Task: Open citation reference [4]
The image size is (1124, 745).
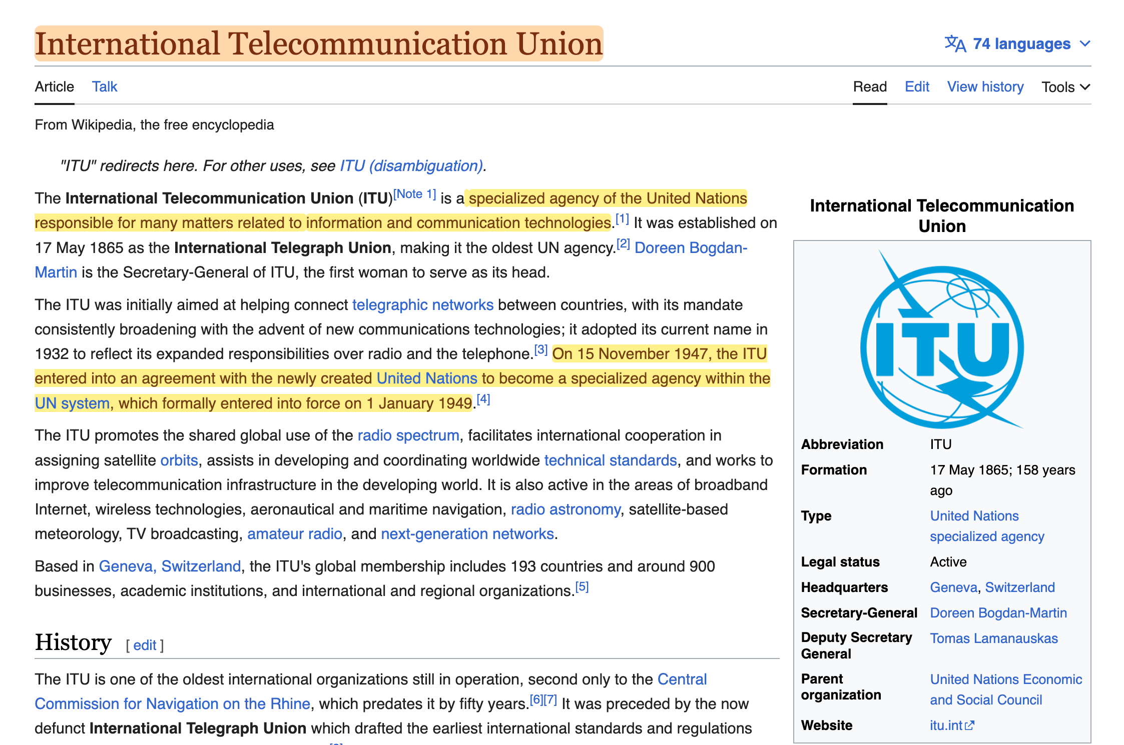Action: point(483,399)
